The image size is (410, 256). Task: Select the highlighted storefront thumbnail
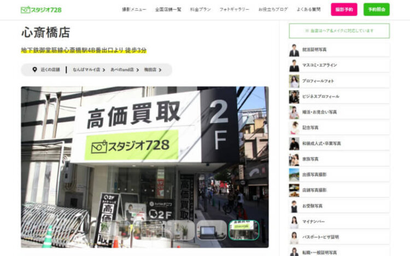click(244, 230)
